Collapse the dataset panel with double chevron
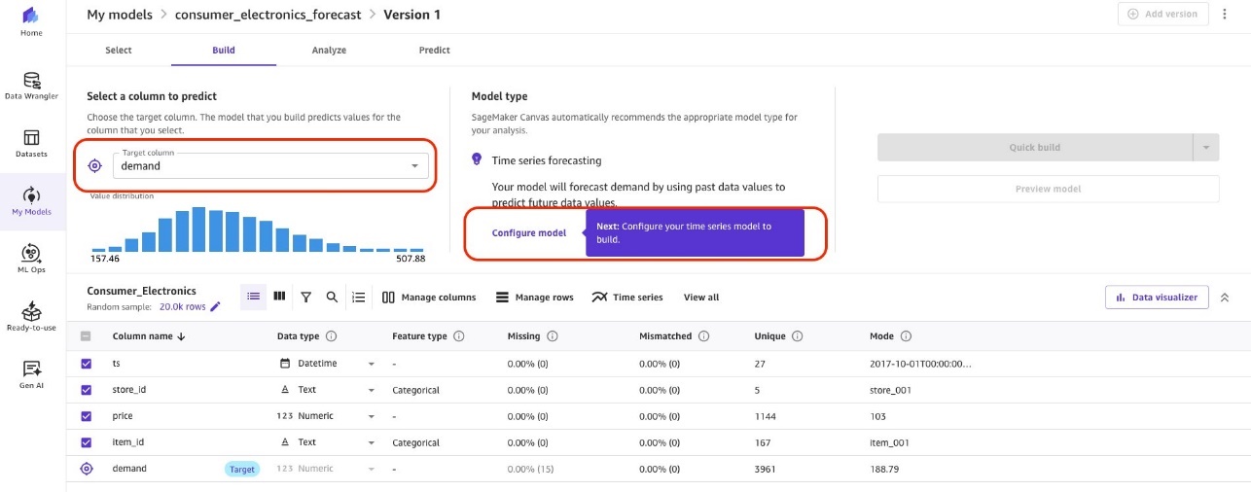1251x492 pixels. [x=1225, y=297]
